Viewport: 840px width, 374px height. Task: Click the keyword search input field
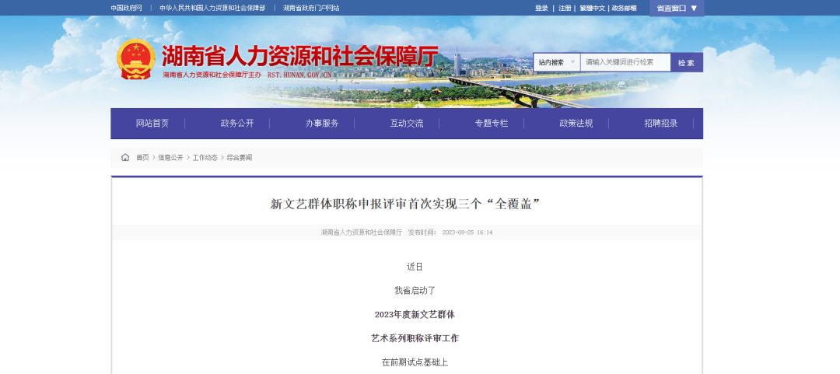[625, 62]
